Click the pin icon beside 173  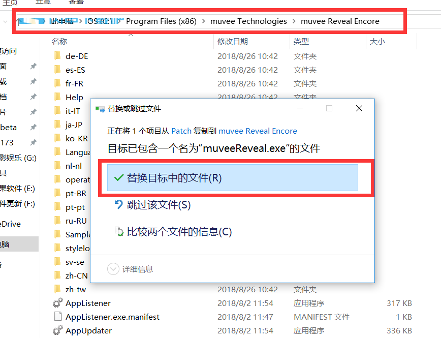[x=33, y=142]
